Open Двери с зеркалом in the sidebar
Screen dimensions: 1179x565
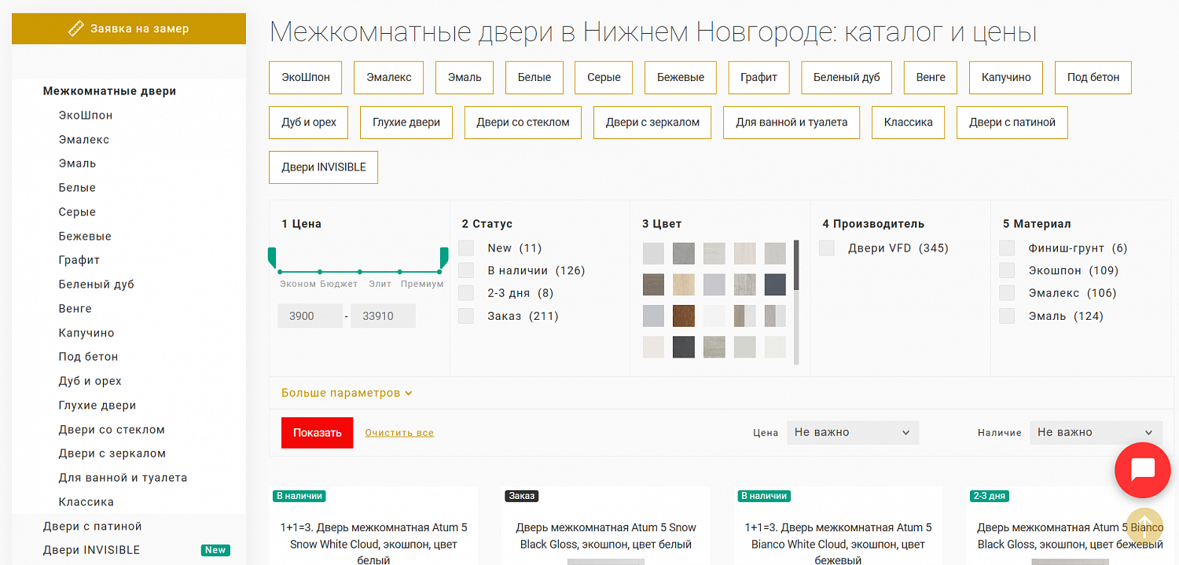point(112,453)
